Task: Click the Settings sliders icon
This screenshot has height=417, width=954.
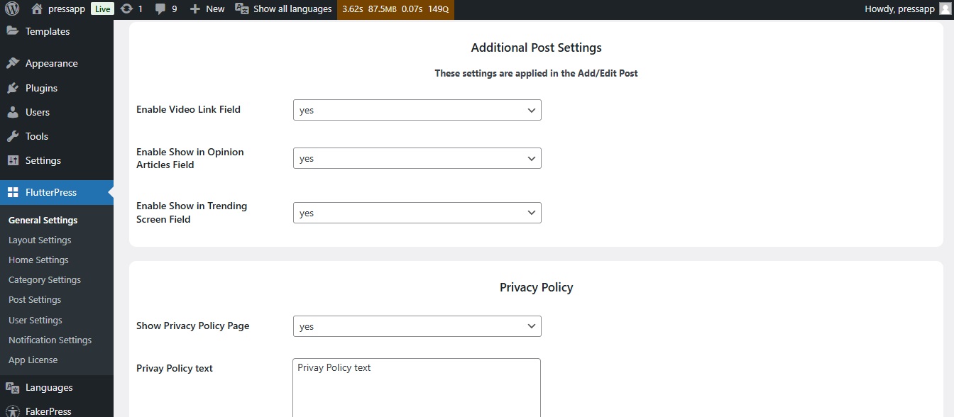Action: coord(12,160)
